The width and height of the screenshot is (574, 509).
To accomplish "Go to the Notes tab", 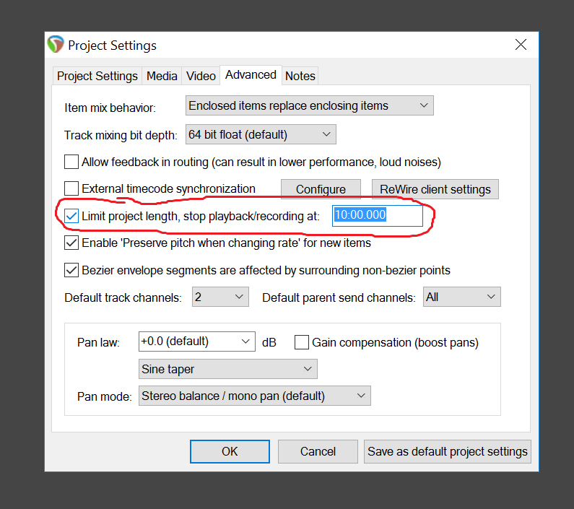I will coord(300,76).
